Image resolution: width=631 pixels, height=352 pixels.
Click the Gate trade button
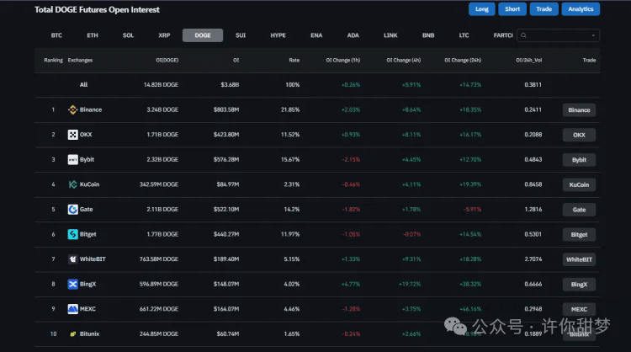tap(579, 210)
